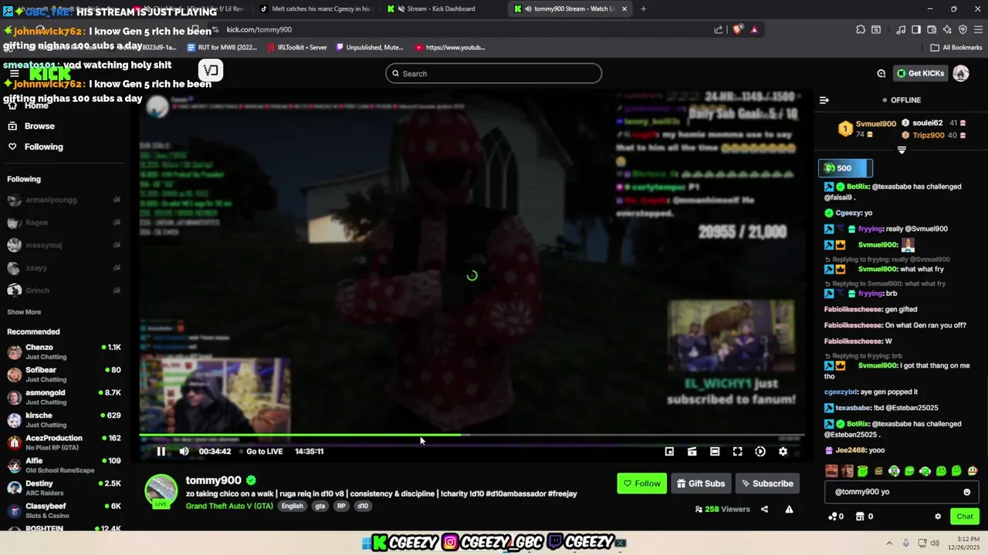
Task: Open the Brave VPN shield icon
Action: coord(963,29)
